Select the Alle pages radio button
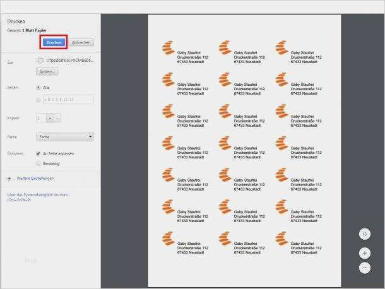385x289 pixels. tap(38, 88)
